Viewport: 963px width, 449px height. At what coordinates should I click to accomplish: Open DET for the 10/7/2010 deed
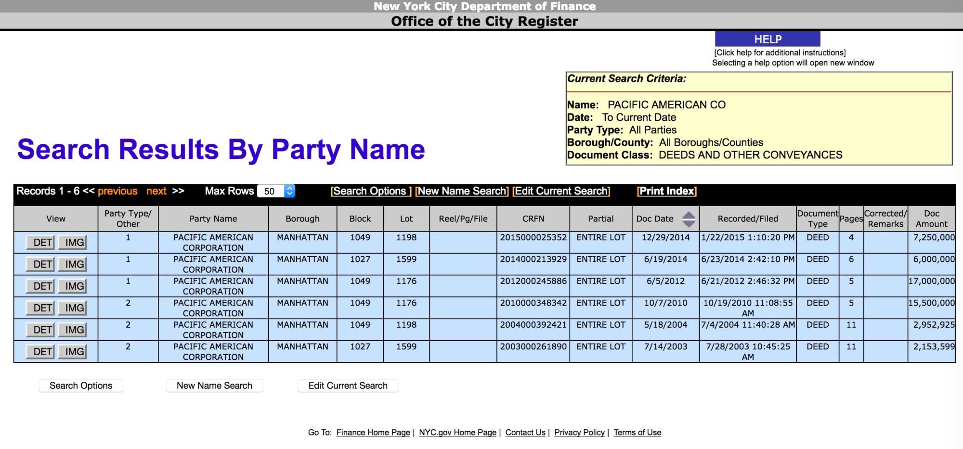42,308
